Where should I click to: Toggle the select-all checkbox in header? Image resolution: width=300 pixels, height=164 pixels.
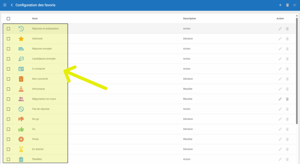(x=8, y=19)
